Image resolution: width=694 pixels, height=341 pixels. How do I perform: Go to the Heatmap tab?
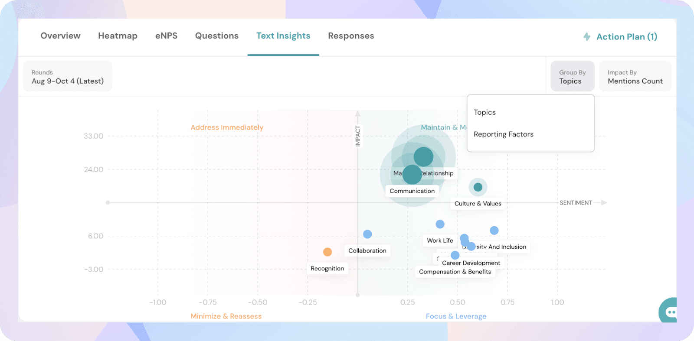118,36
